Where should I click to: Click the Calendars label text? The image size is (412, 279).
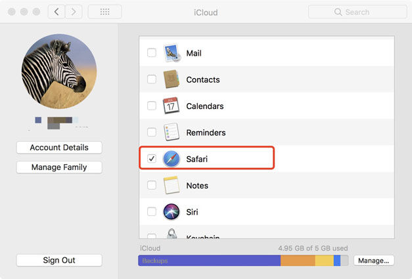point(205,106)
